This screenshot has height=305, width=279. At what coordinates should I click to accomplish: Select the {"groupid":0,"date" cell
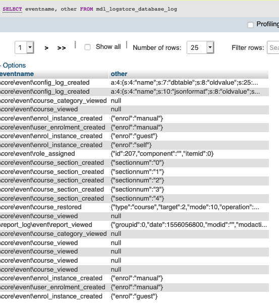(189, 225)
